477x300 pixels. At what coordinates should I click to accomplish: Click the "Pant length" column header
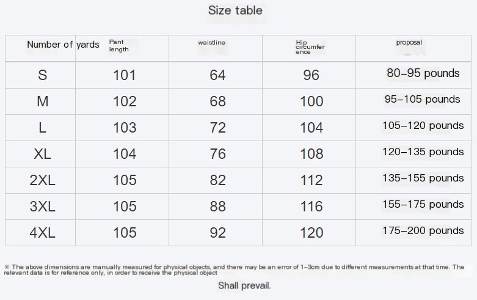click(119, 46)
